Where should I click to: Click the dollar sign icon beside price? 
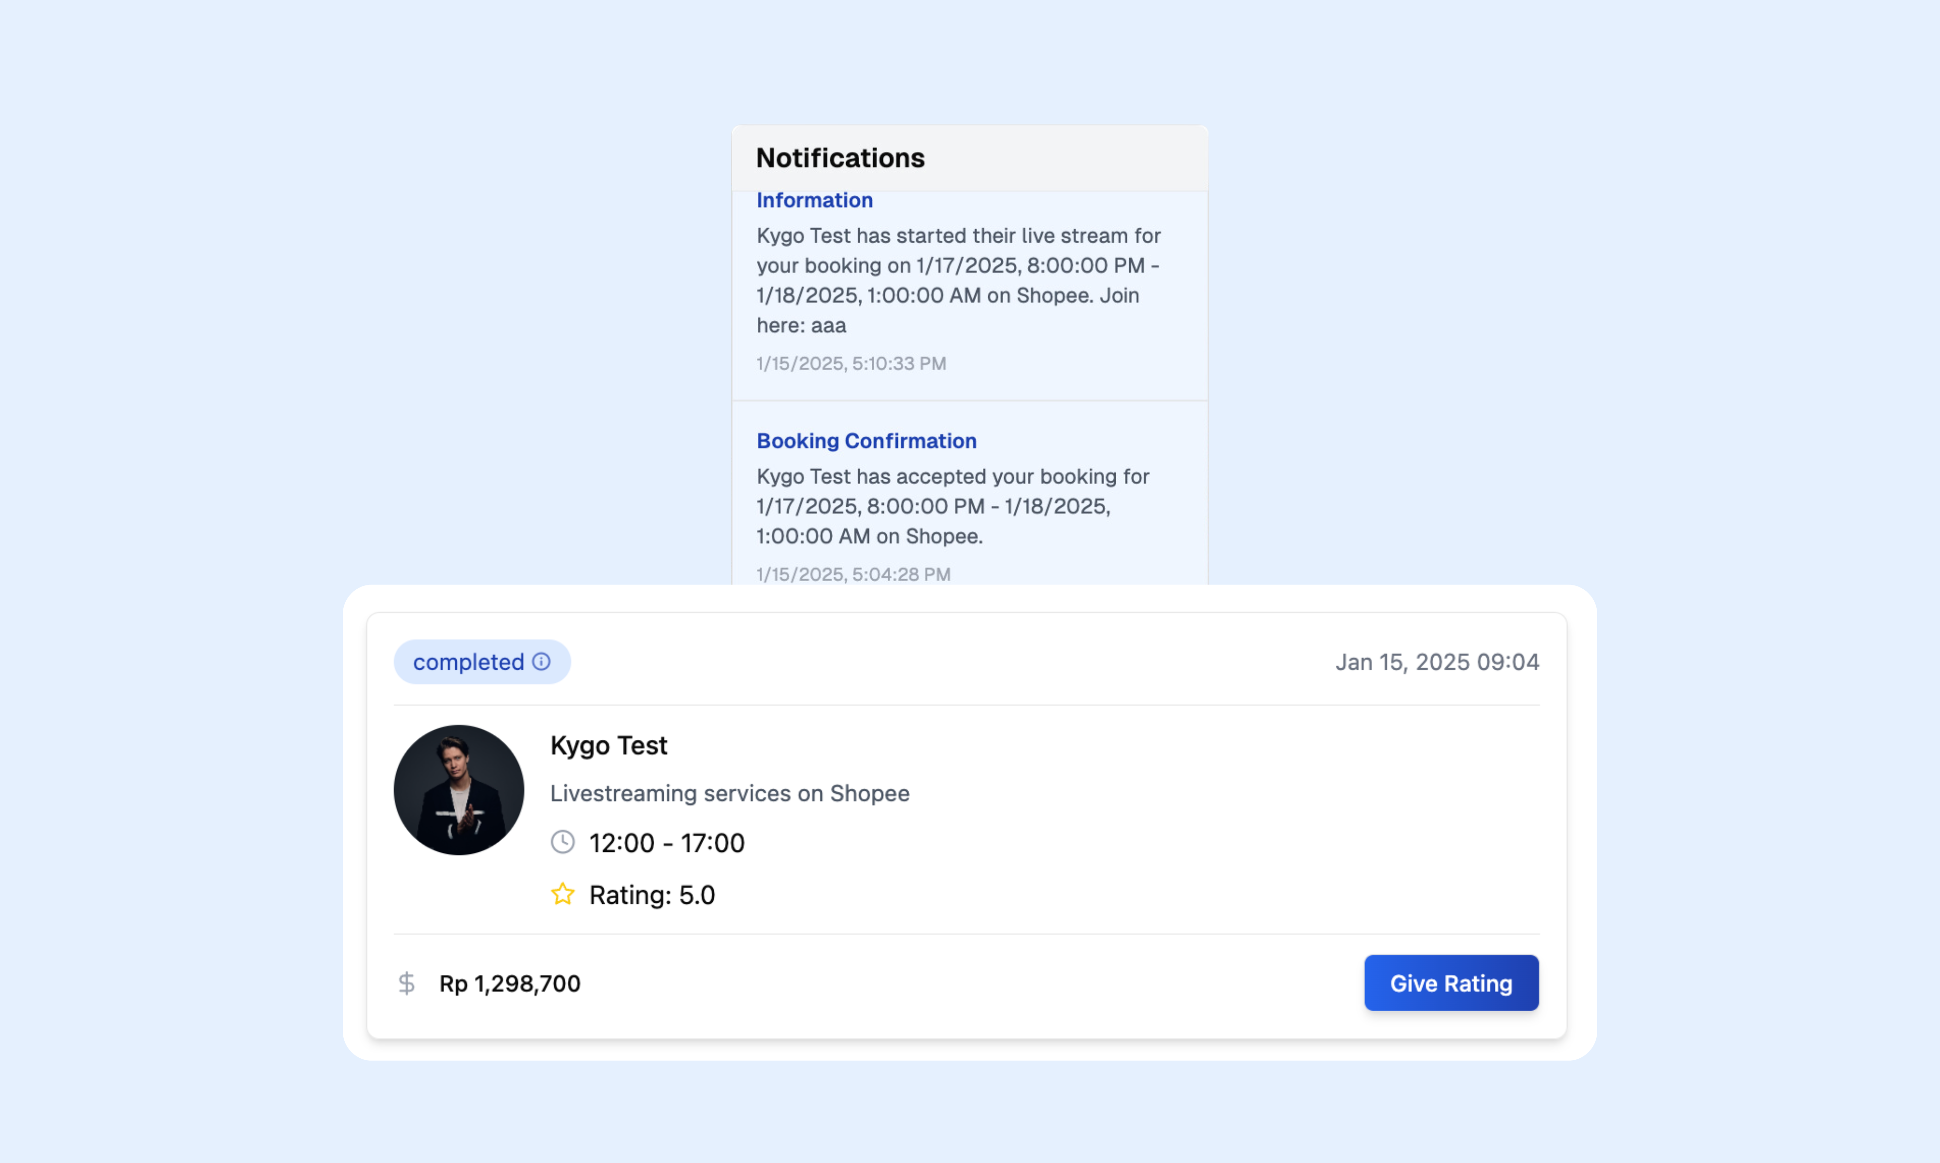coord(406,983)
